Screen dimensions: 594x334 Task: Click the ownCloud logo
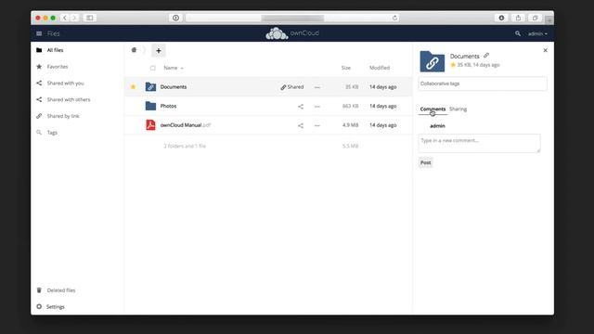(292, 33)
